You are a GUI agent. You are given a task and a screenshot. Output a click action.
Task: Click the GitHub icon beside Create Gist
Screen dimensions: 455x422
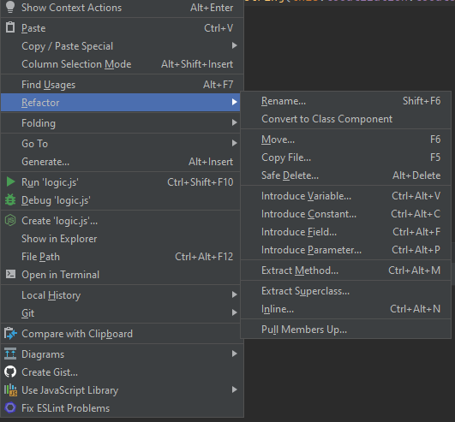coord(10,371)
